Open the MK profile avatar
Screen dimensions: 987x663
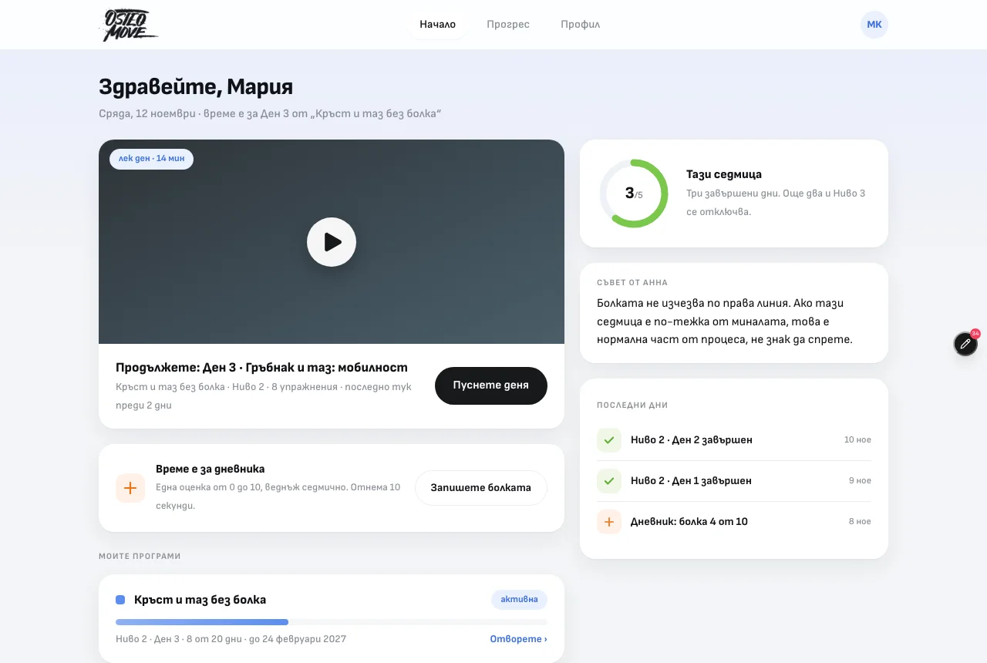874,25
